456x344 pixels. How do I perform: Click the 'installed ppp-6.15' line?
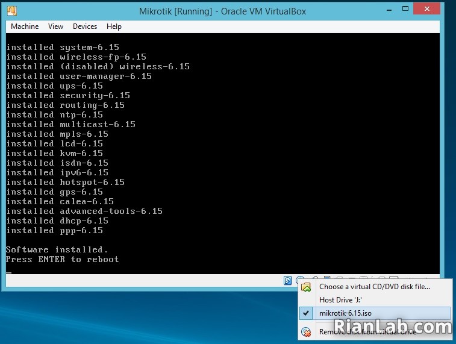(55, 230)
